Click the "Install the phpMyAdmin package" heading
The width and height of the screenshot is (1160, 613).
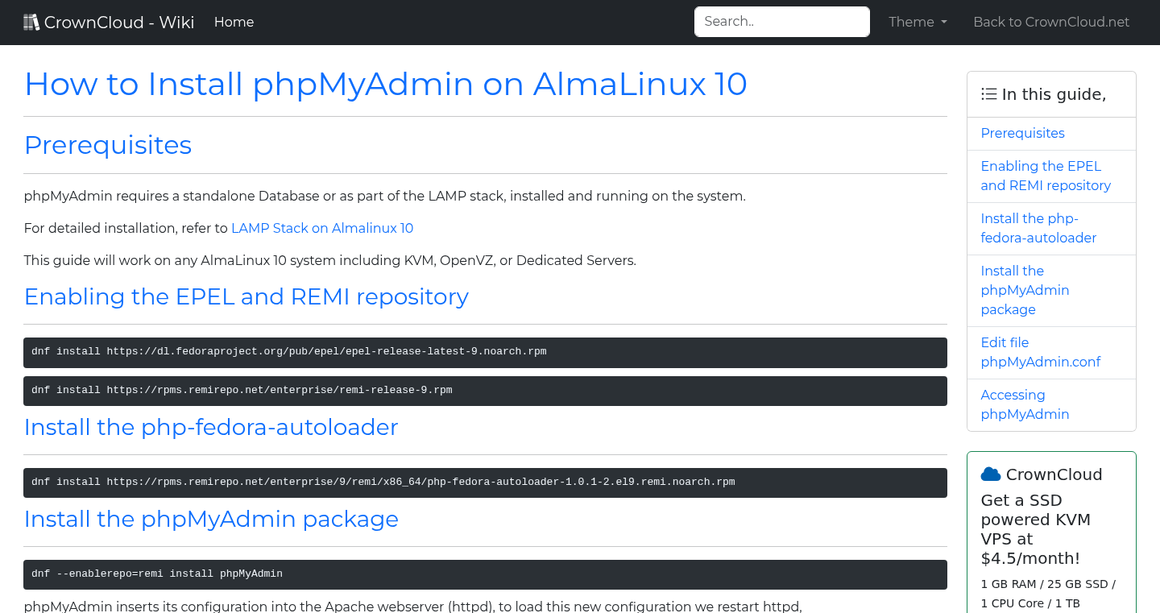(x=210, y=519)
